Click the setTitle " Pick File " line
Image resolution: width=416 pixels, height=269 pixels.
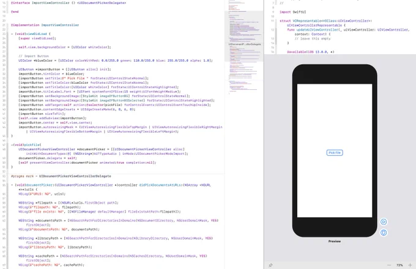pyautogui.click(x=84, y=78)
